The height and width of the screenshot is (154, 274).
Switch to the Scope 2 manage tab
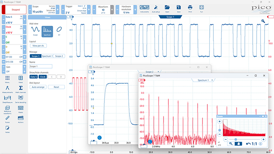pos(59,56)
